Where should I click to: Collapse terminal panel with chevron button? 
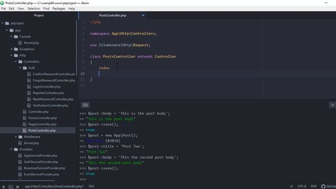click(x=332, y=105)
